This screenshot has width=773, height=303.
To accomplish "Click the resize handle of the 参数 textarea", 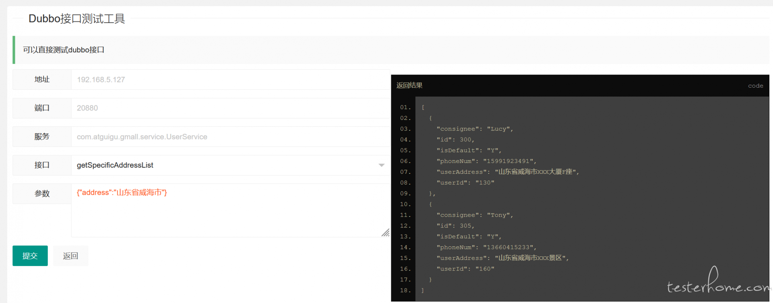I will (x=386, y=233).
